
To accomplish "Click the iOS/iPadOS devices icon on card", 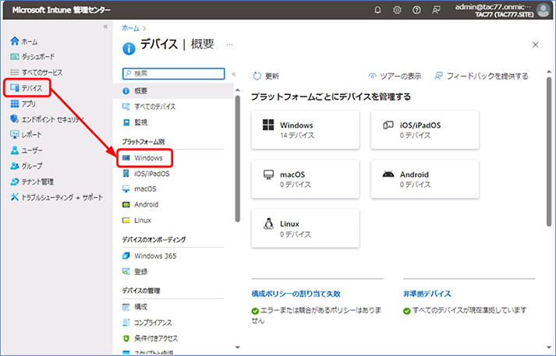I will [x=388, y=125].
